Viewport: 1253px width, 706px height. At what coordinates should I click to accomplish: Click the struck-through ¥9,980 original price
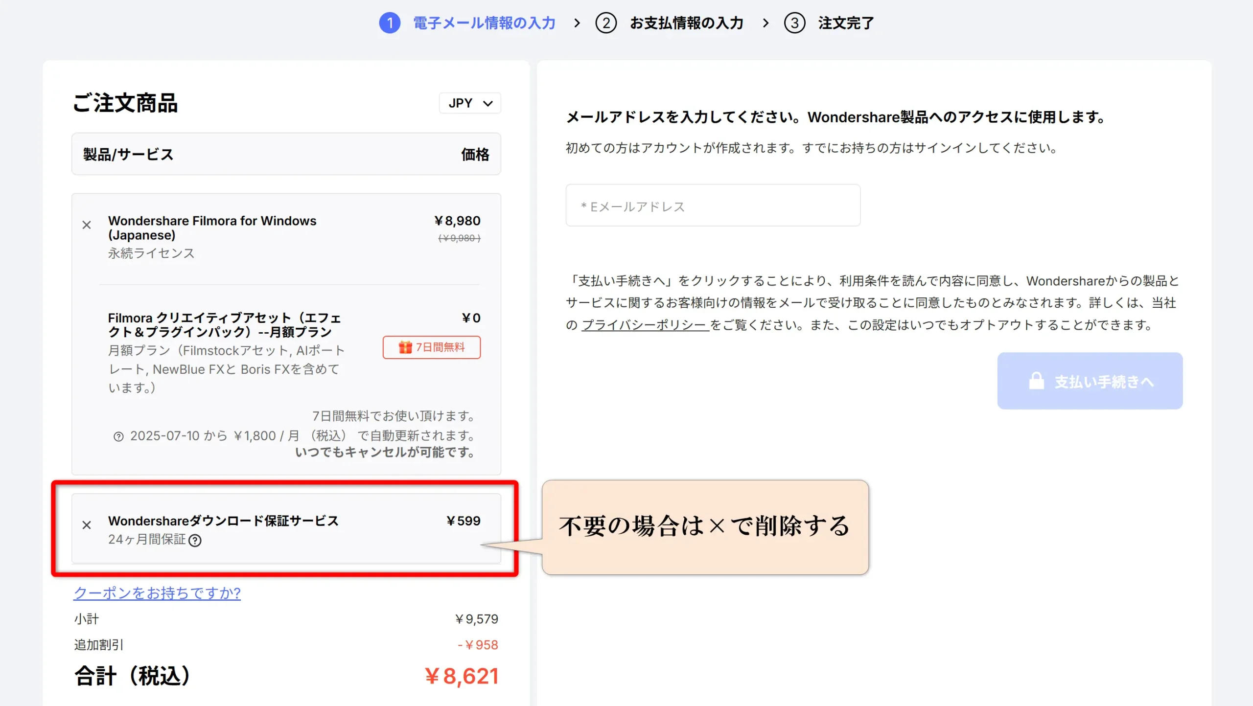tap(459, 238)
